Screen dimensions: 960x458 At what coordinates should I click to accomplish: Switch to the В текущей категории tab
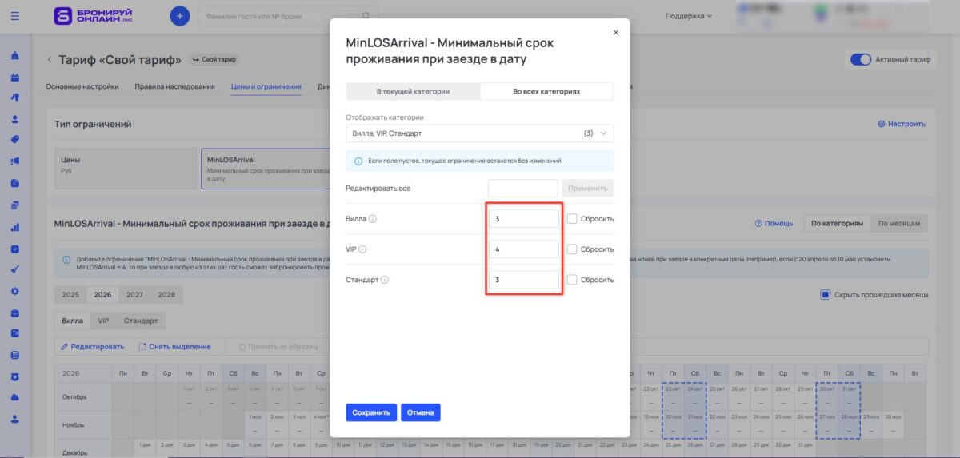[413, 91]
